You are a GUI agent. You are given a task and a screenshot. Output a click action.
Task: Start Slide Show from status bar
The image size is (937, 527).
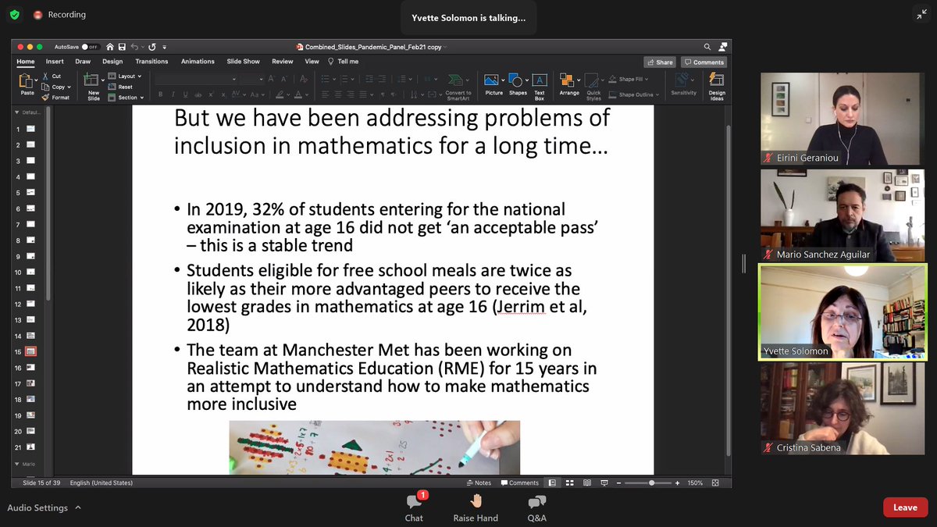point(604,482)
